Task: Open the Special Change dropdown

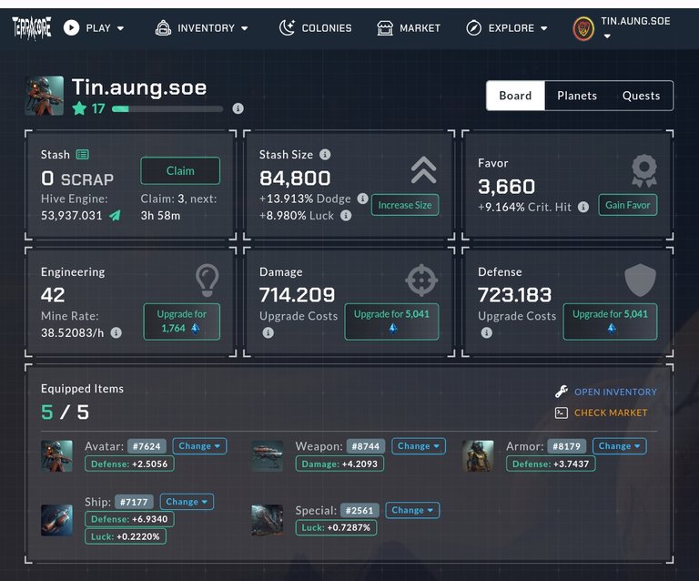Action: click(412, 510)
